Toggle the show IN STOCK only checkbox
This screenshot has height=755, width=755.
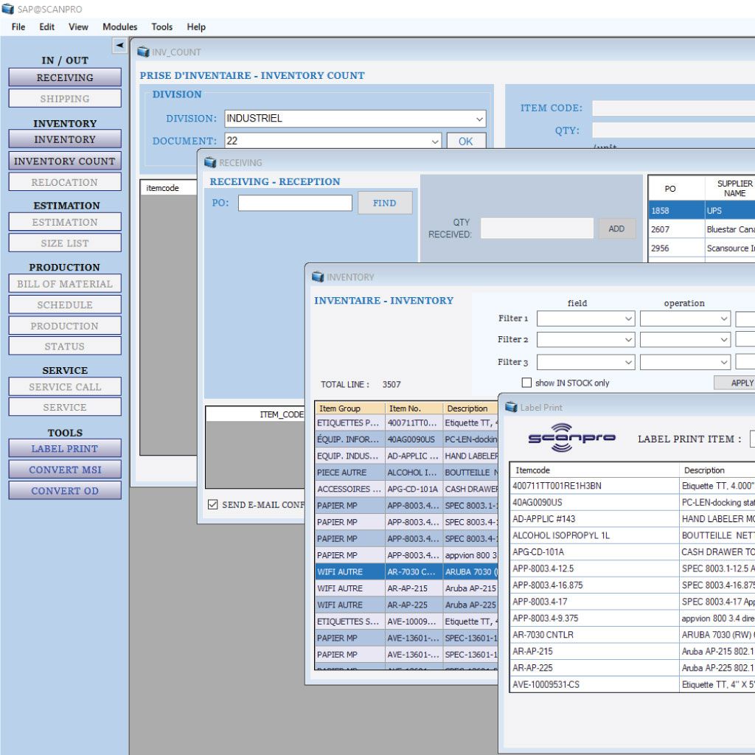pyautogui.click(x=526, y=383)
